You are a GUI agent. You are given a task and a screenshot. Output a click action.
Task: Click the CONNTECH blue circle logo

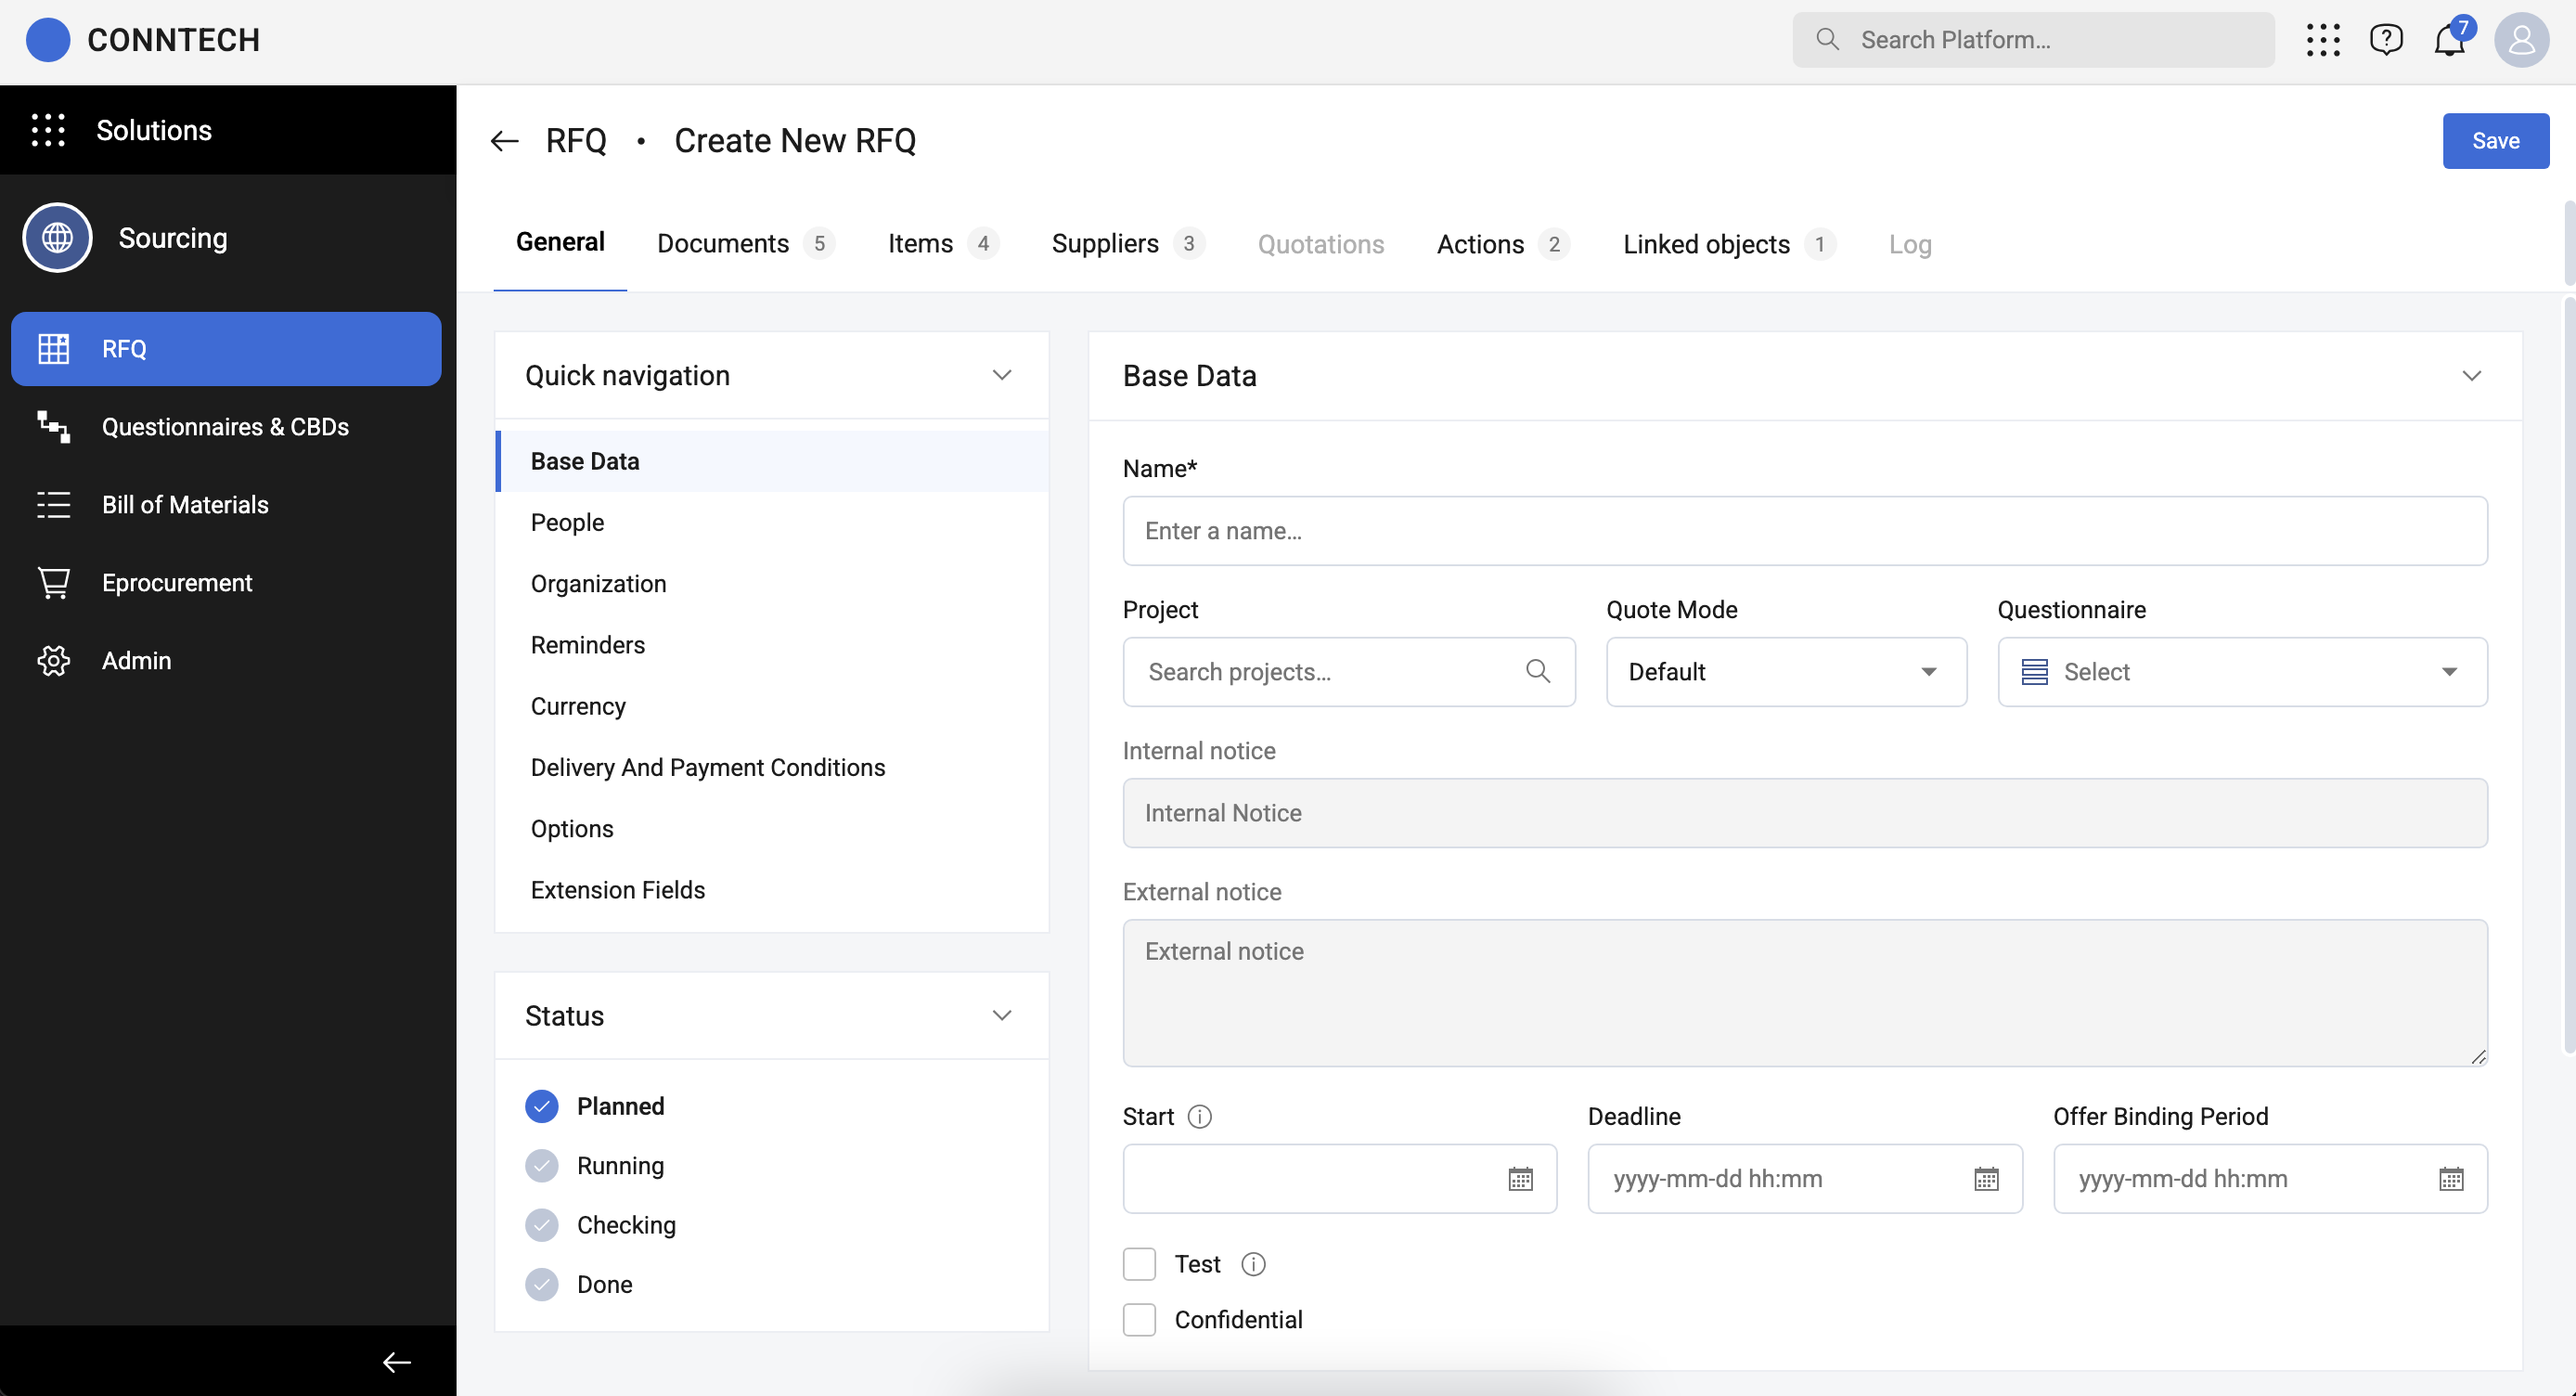(47, 40)
